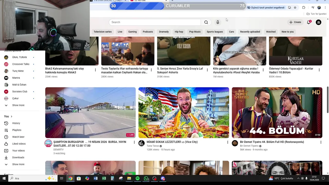Open History in the sidebar
Screen dimensions: 329x185
20,123
